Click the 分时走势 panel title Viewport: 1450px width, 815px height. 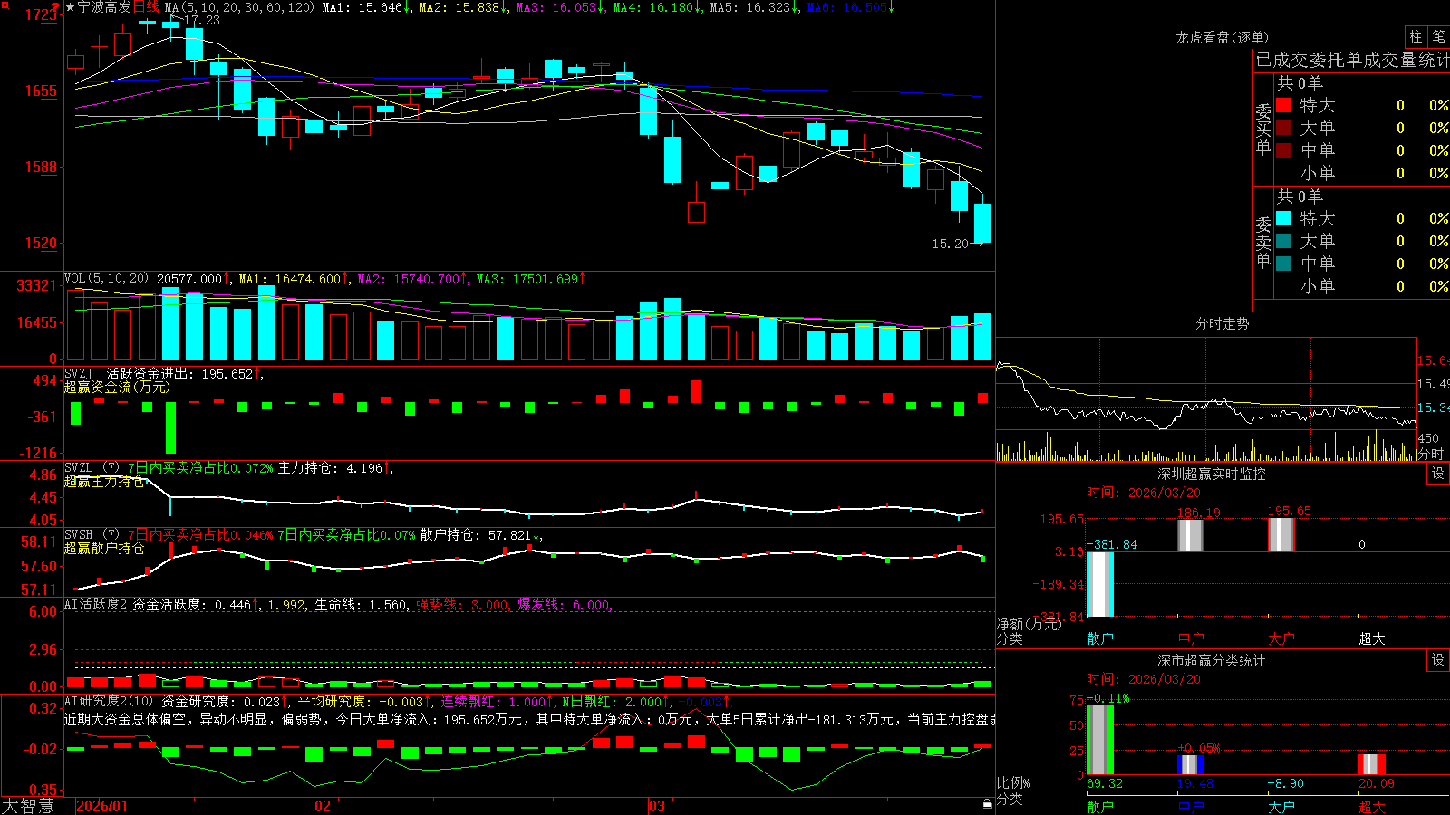coord(1222,323)
